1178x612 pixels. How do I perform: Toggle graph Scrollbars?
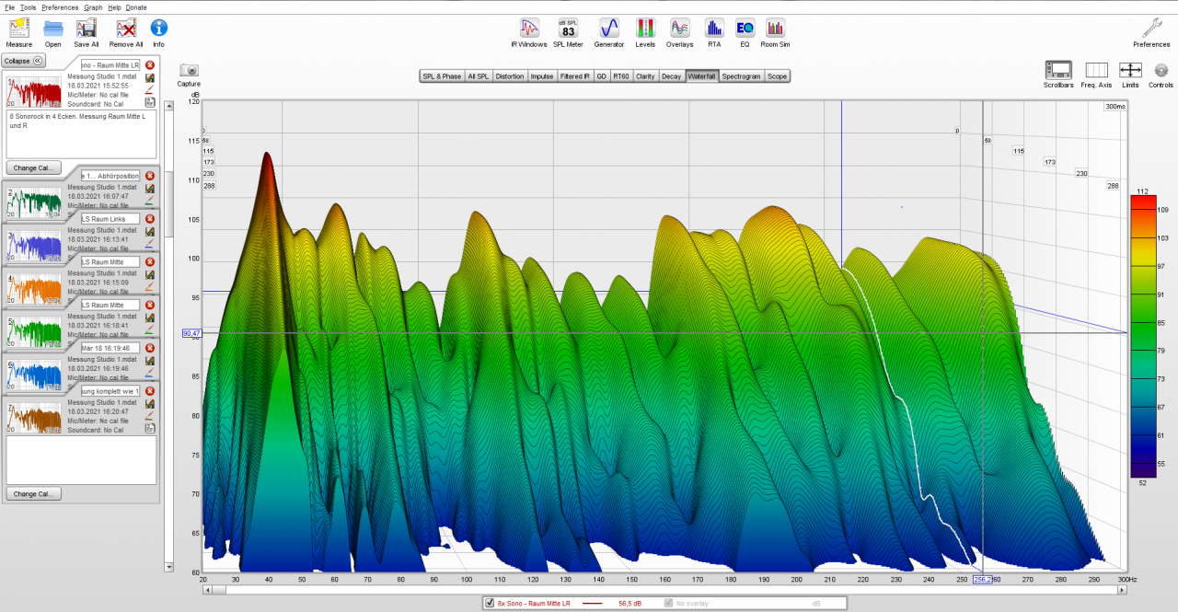point(1058,74)
